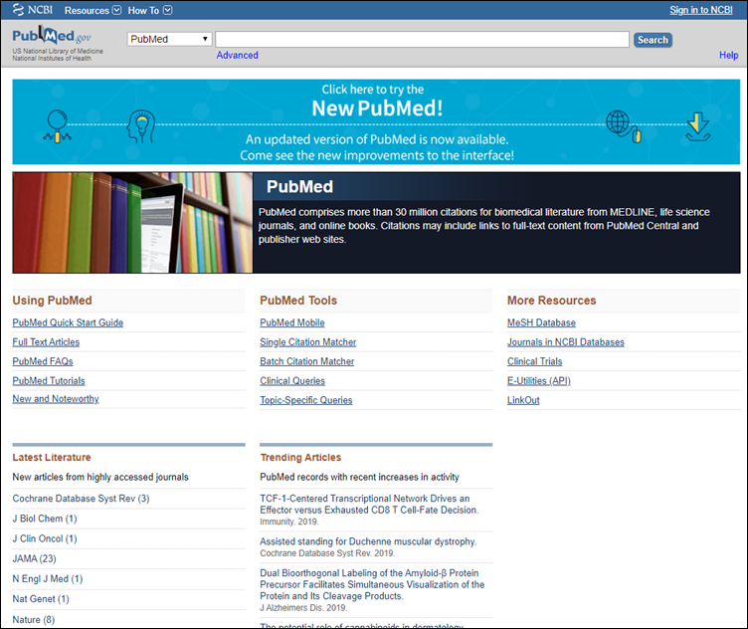The height and width of the screenshot is (629, 748).
Task: Click the New PubMed banner heading
Action: (x=377, y=107)
